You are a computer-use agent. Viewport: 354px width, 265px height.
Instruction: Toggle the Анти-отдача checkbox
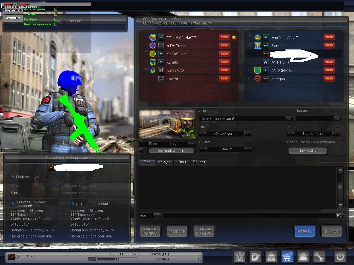(x=56, y=9)
